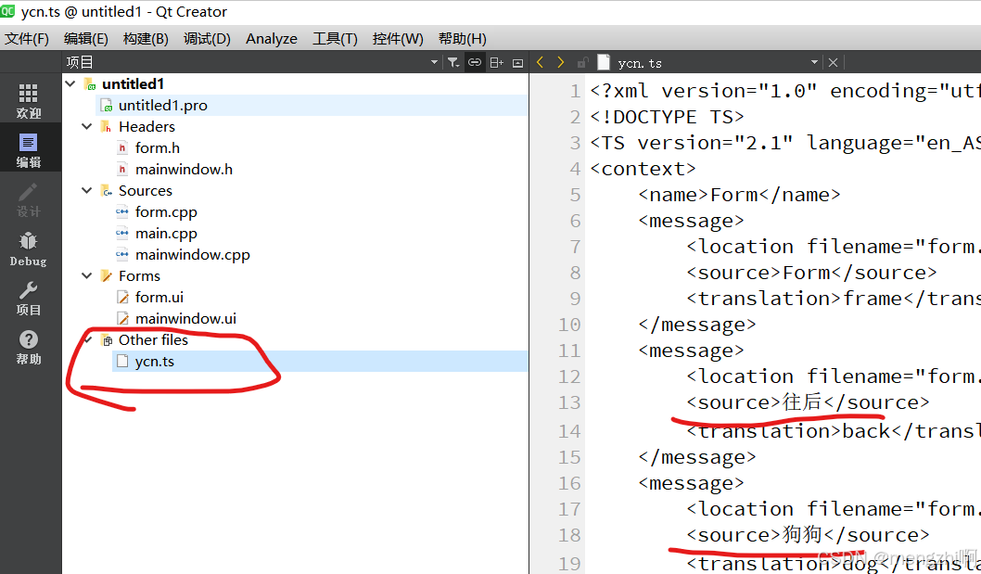Open the 工具(T) menu
The height and width of the screenshot is (574, 981).
pyautogui.click(x=335, y=39)
